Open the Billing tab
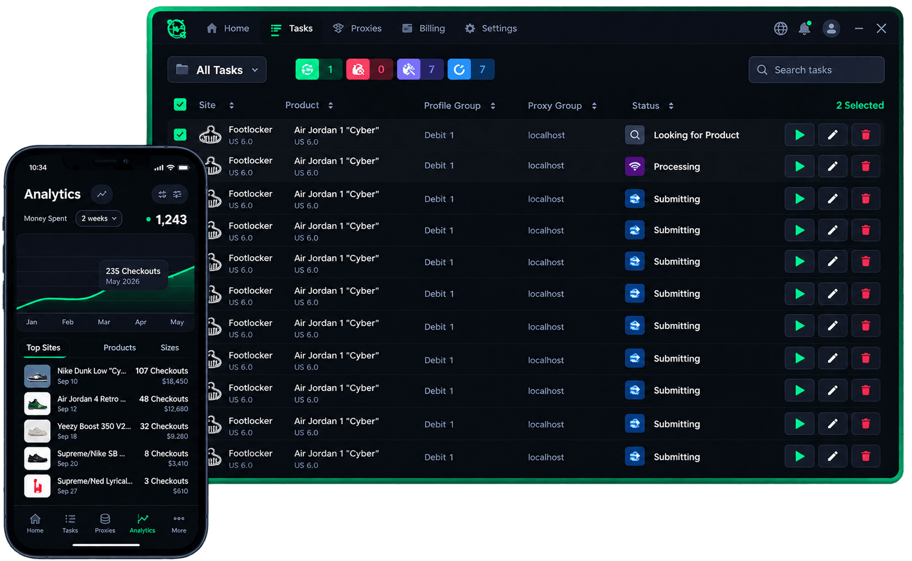The width and height of the screenshot is (912, 561). point(423,29)
